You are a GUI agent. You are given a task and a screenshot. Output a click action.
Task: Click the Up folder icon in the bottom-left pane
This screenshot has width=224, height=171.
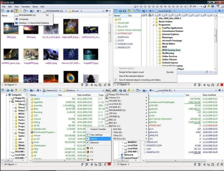(16, 90)
